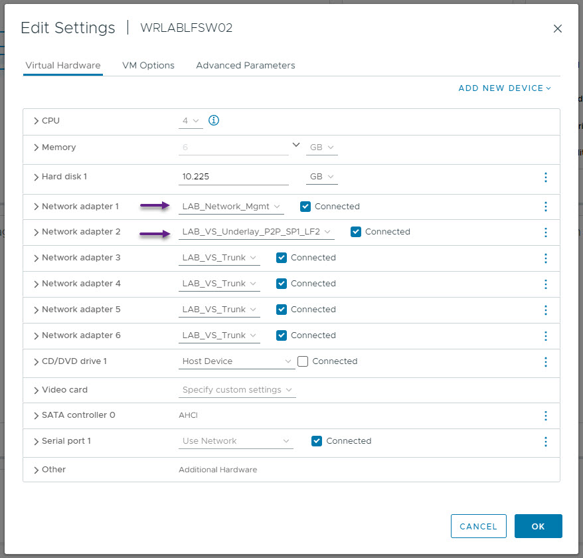Viewport: 583px width, 558px height.
Task: Open LAB_Network_Mgmt network dropdown
Action: point(231,207)
